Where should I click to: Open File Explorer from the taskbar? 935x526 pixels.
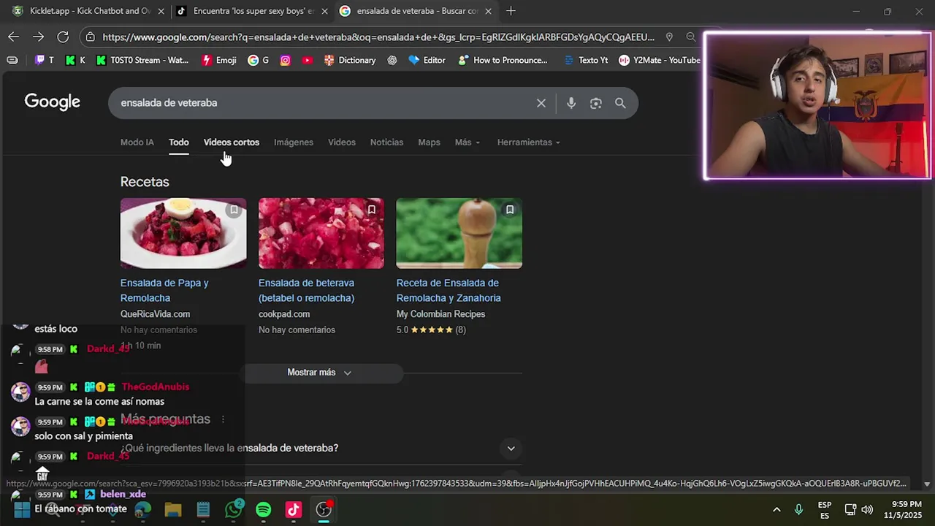(173, 509)
